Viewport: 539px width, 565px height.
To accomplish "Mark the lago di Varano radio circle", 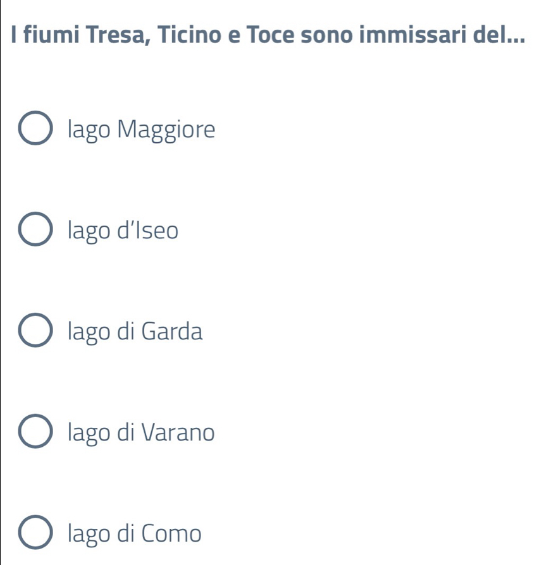I will tap(35, 433).
